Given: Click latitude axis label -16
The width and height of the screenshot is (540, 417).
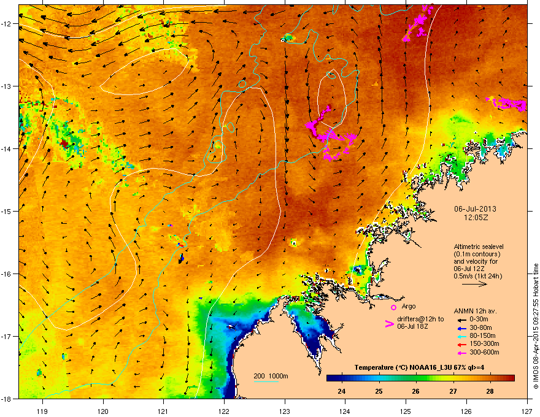Looking at the screenshot, I should [x=7, y=274].
